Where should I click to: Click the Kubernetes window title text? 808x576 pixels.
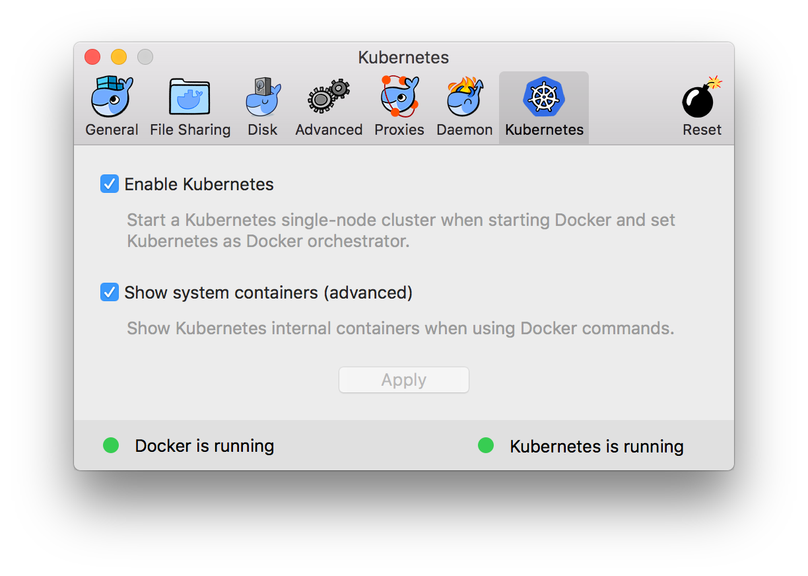[x=404, y=57]
